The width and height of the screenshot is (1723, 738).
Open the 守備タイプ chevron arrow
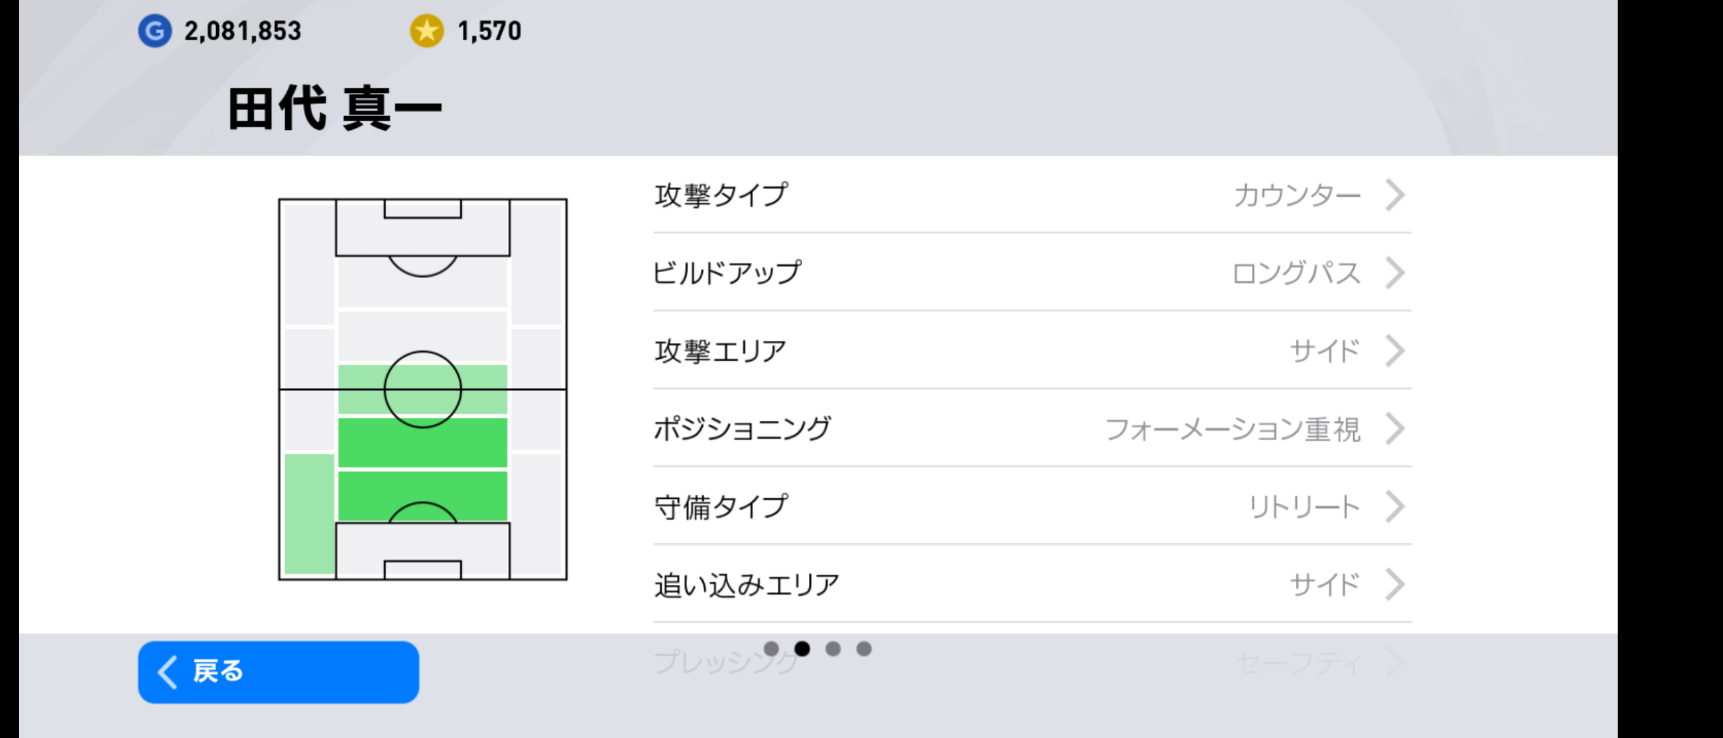click(1395, 507)
